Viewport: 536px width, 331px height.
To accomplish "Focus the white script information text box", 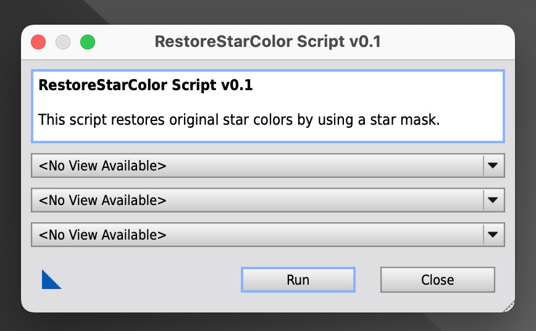I will point(267,106).
